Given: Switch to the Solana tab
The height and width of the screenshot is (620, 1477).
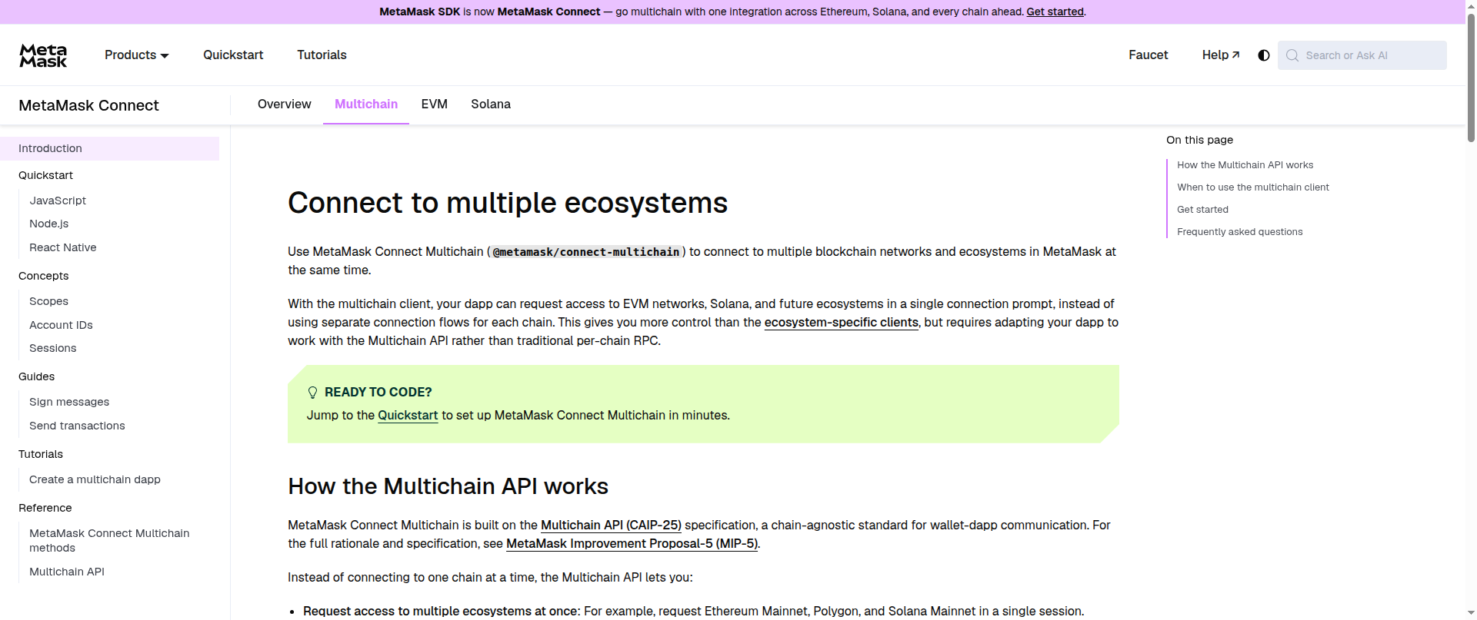Looking at the screenshot, I should pyautogui.click(x=491, y=104).
